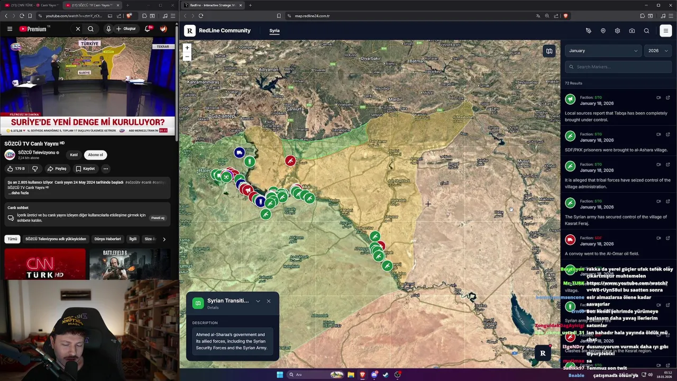This screenshot has width=677, height=381.
Task: Open video for the Kasrat Feraj entry
Action: click(x=658, y=201)
